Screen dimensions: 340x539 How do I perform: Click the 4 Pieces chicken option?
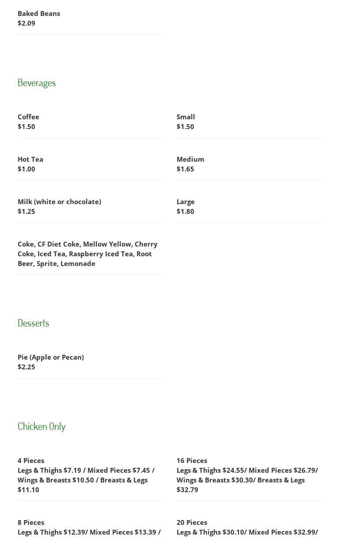click(x=31, y=461)
